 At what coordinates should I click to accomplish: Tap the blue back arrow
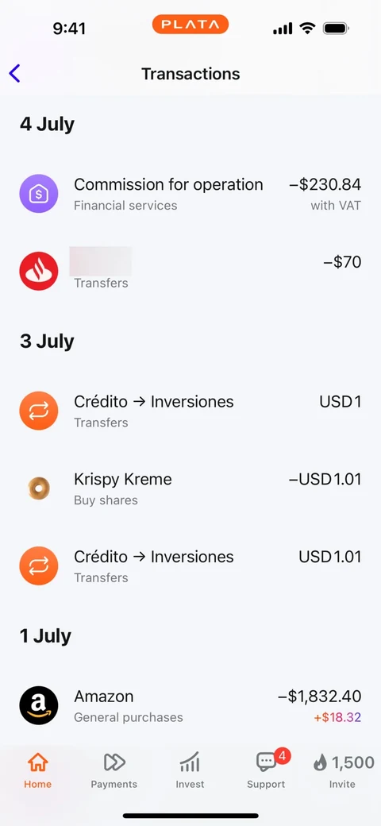(15, 74)
